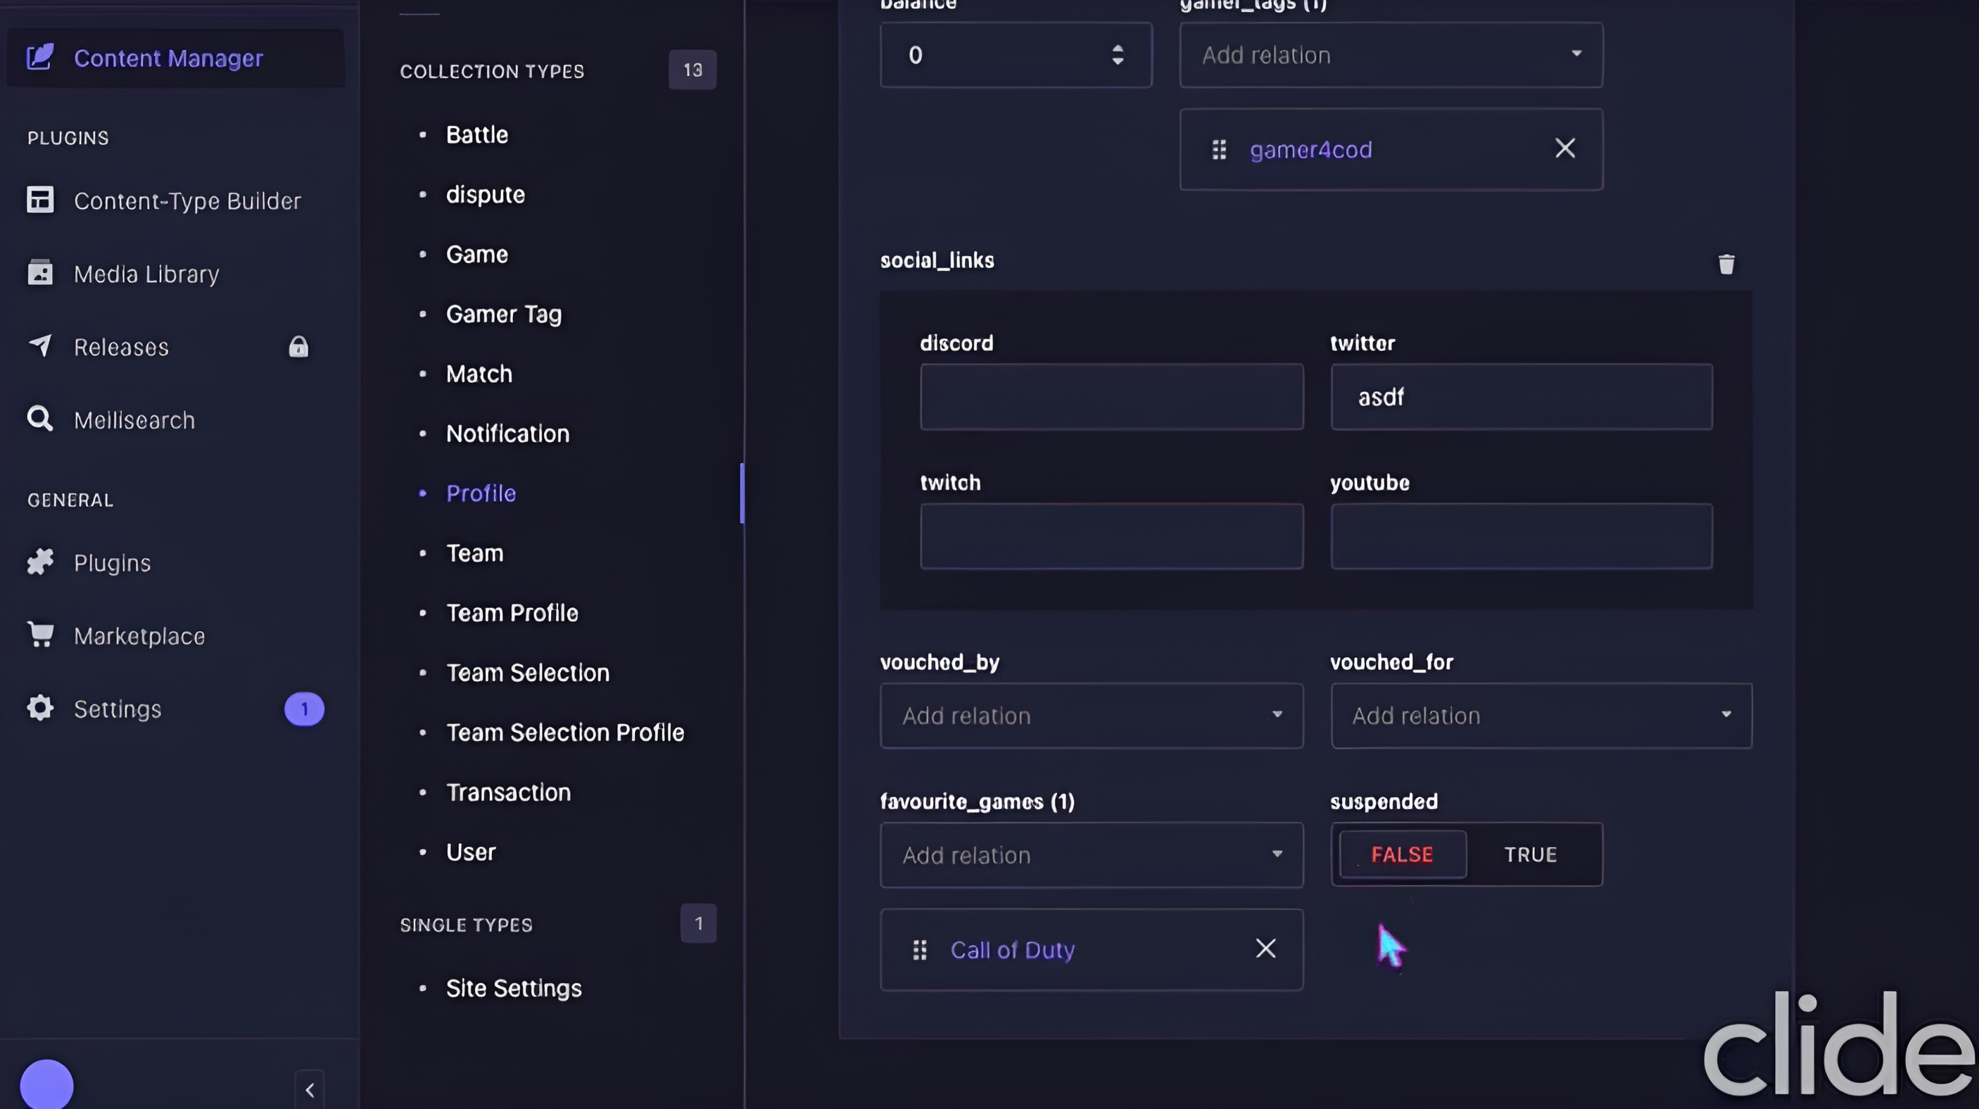
Task: Select the Team Profile collection type
Action: 512,613
